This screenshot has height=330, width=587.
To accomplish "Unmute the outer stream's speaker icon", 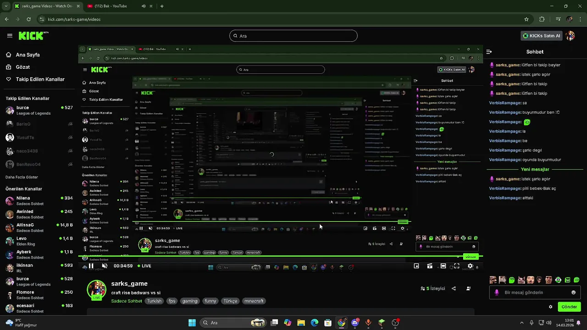I will point(105,266).
